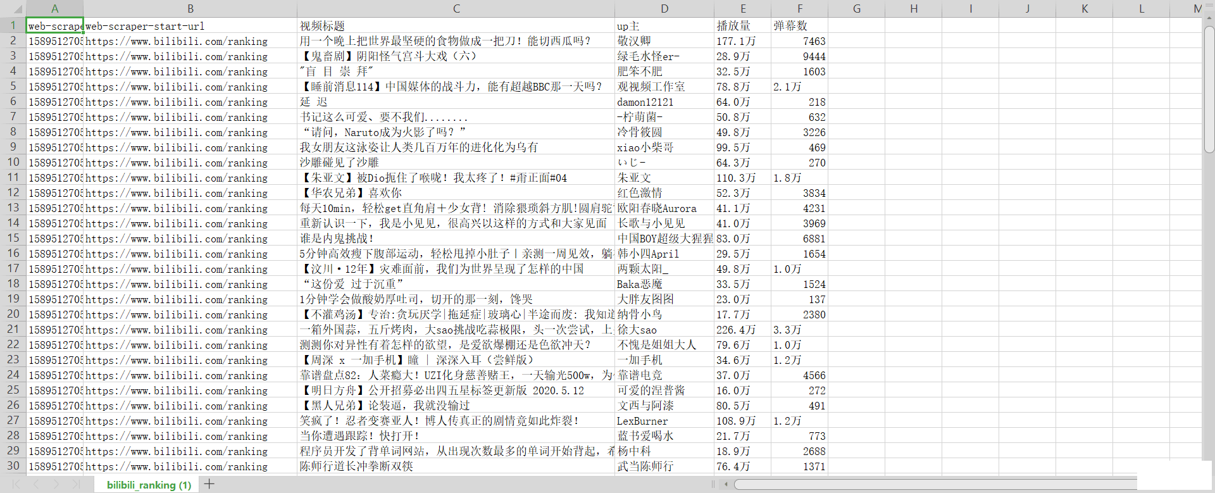The height and width of the screenshot is (493, 1215).
Task: Select row 30 header
Action: (13, 466)
